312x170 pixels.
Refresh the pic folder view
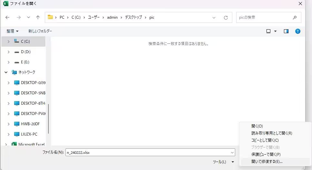point(226,17)
